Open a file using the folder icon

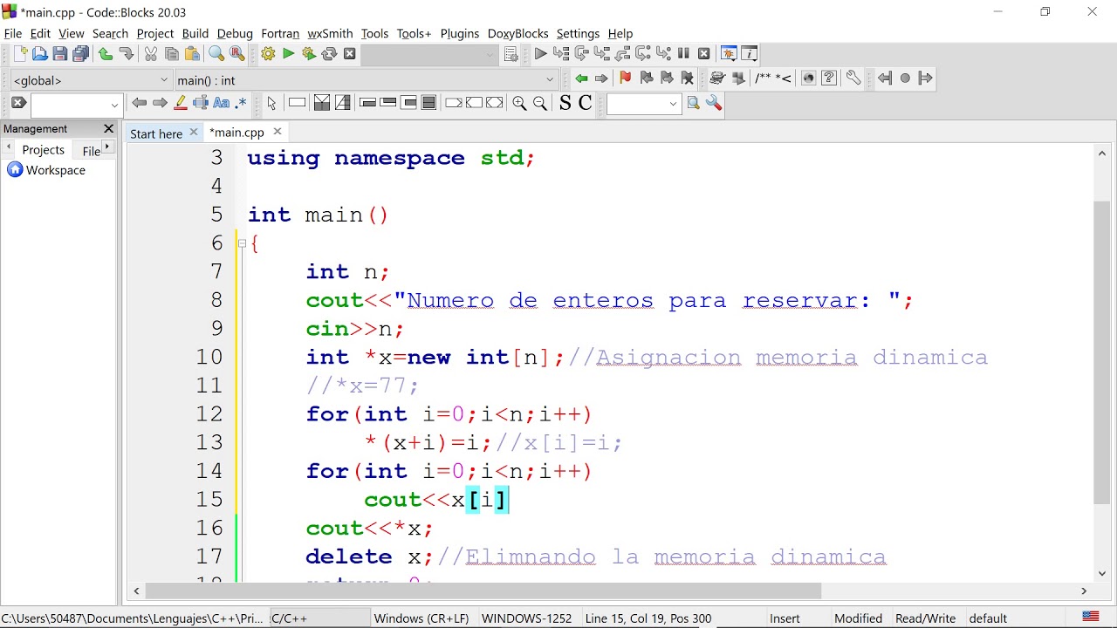39,54
